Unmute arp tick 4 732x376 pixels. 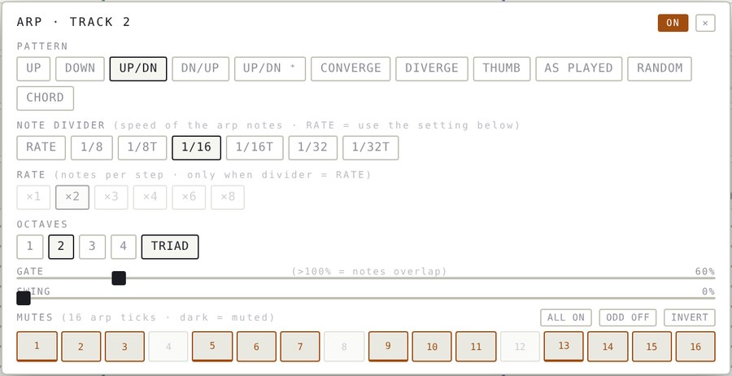168,347
